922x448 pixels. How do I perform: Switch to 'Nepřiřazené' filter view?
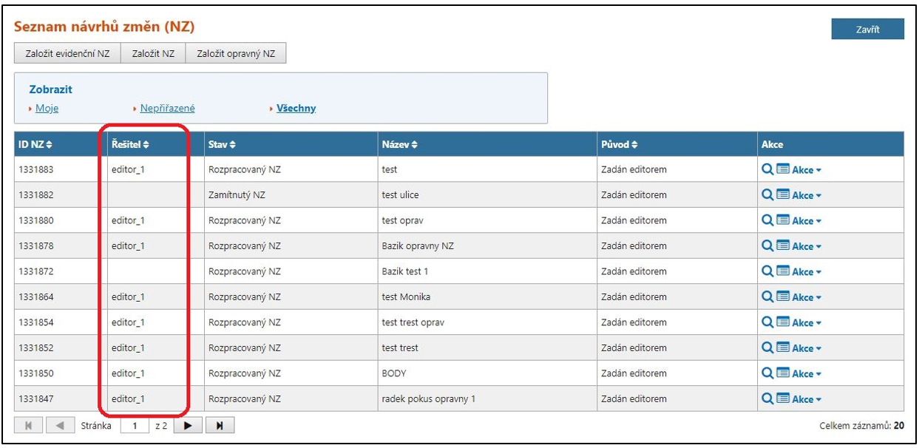coord(167,109)
